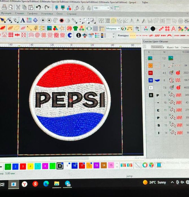
Task: Select the Reshape Object tool
Action: click(x=9, y=20)
